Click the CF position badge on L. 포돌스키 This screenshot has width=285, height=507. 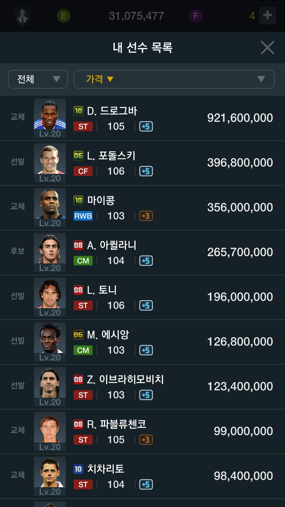pos(83,171)
